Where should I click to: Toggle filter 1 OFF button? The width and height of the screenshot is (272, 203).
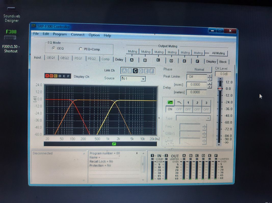point(188,109)
